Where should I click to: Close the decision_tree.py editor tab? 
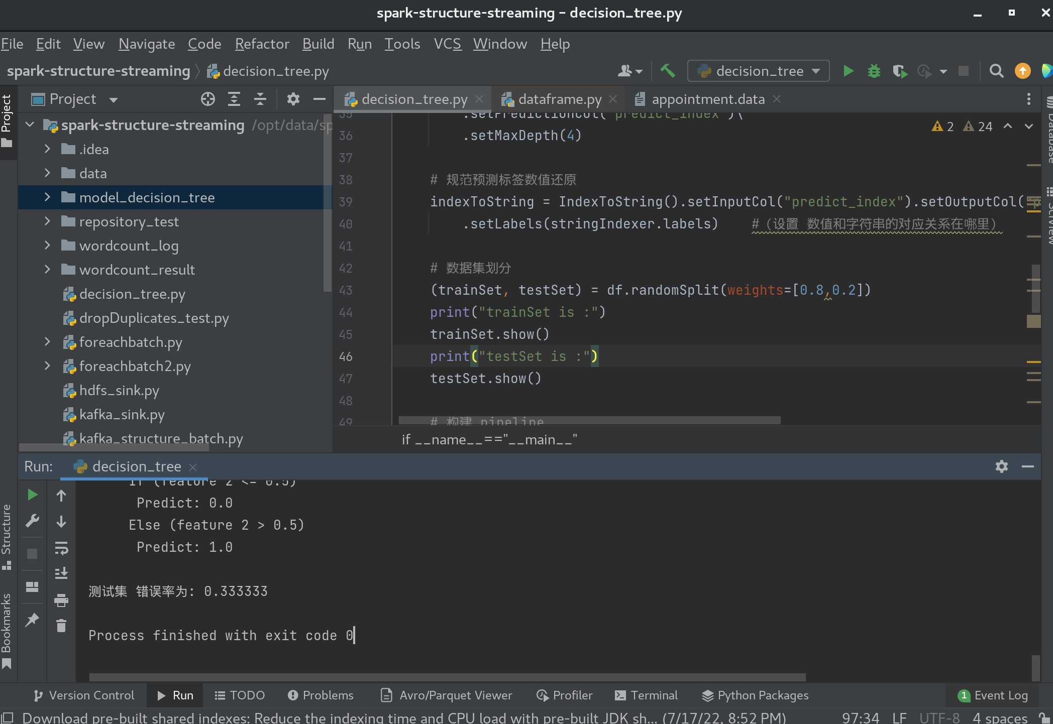tap(479, 99)
